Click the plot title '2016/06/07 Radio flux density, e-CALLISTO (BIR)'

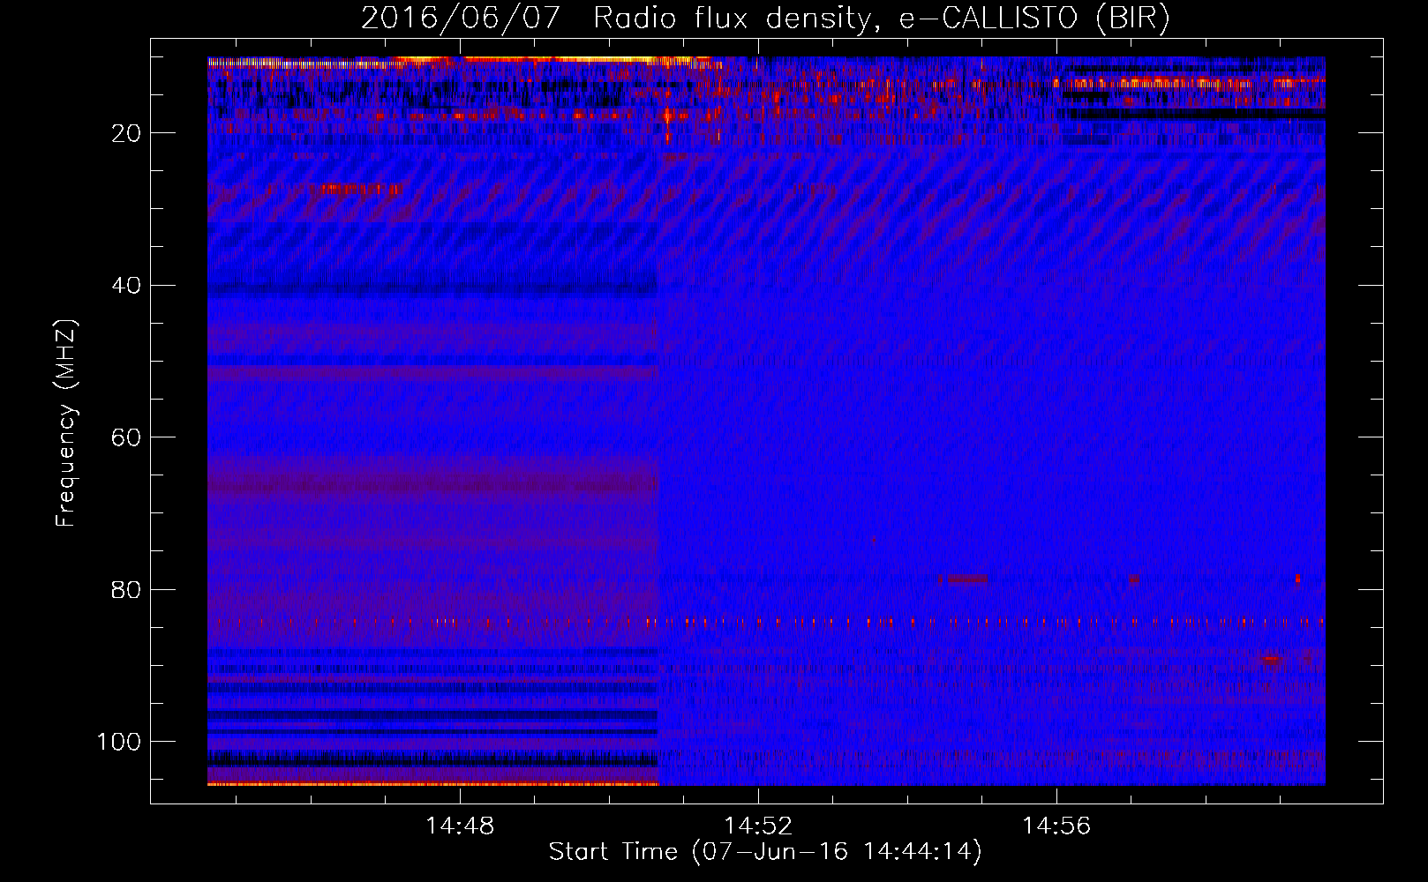(765, 18)
